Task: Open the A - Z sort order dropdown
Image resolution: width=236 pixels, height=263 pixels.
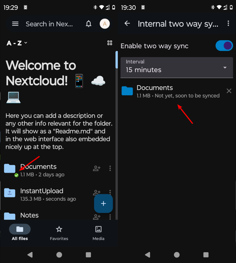Action: [17, 43]
